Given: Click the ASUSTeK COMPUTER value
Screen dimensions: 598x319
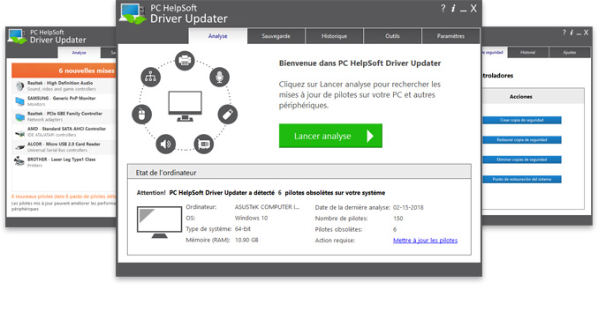Looking at the screenshot, I should pyautogui.click(x=267, y=207).
